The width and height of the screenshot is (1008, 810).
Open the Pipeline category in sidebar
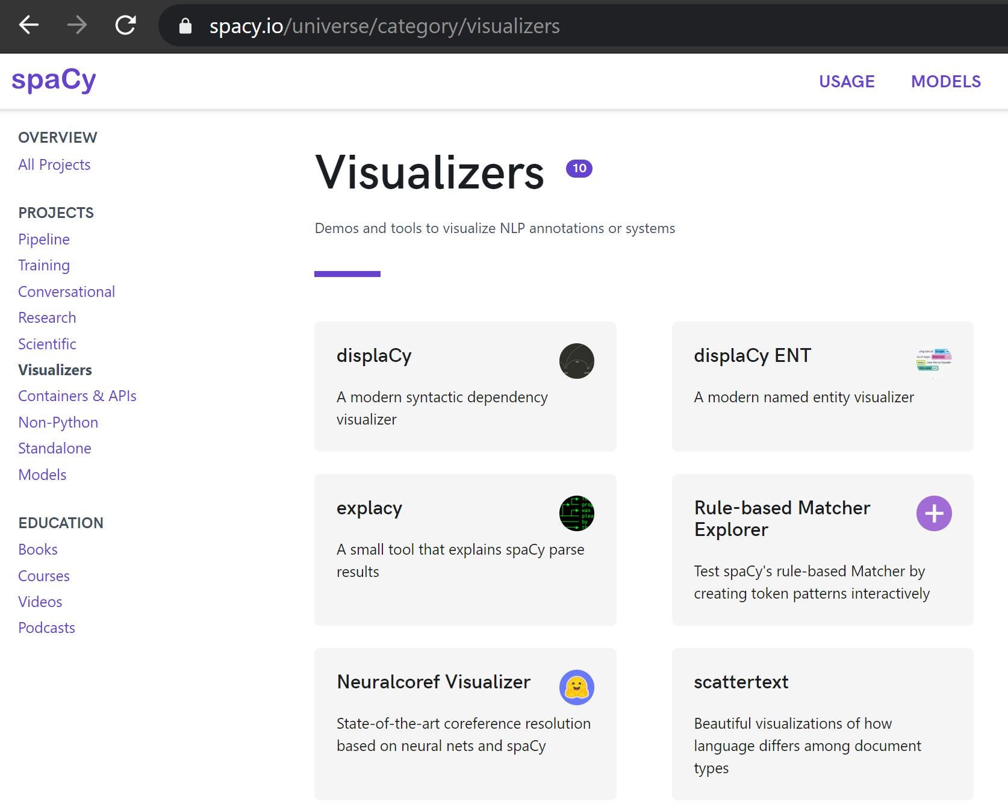click(44, 239)
